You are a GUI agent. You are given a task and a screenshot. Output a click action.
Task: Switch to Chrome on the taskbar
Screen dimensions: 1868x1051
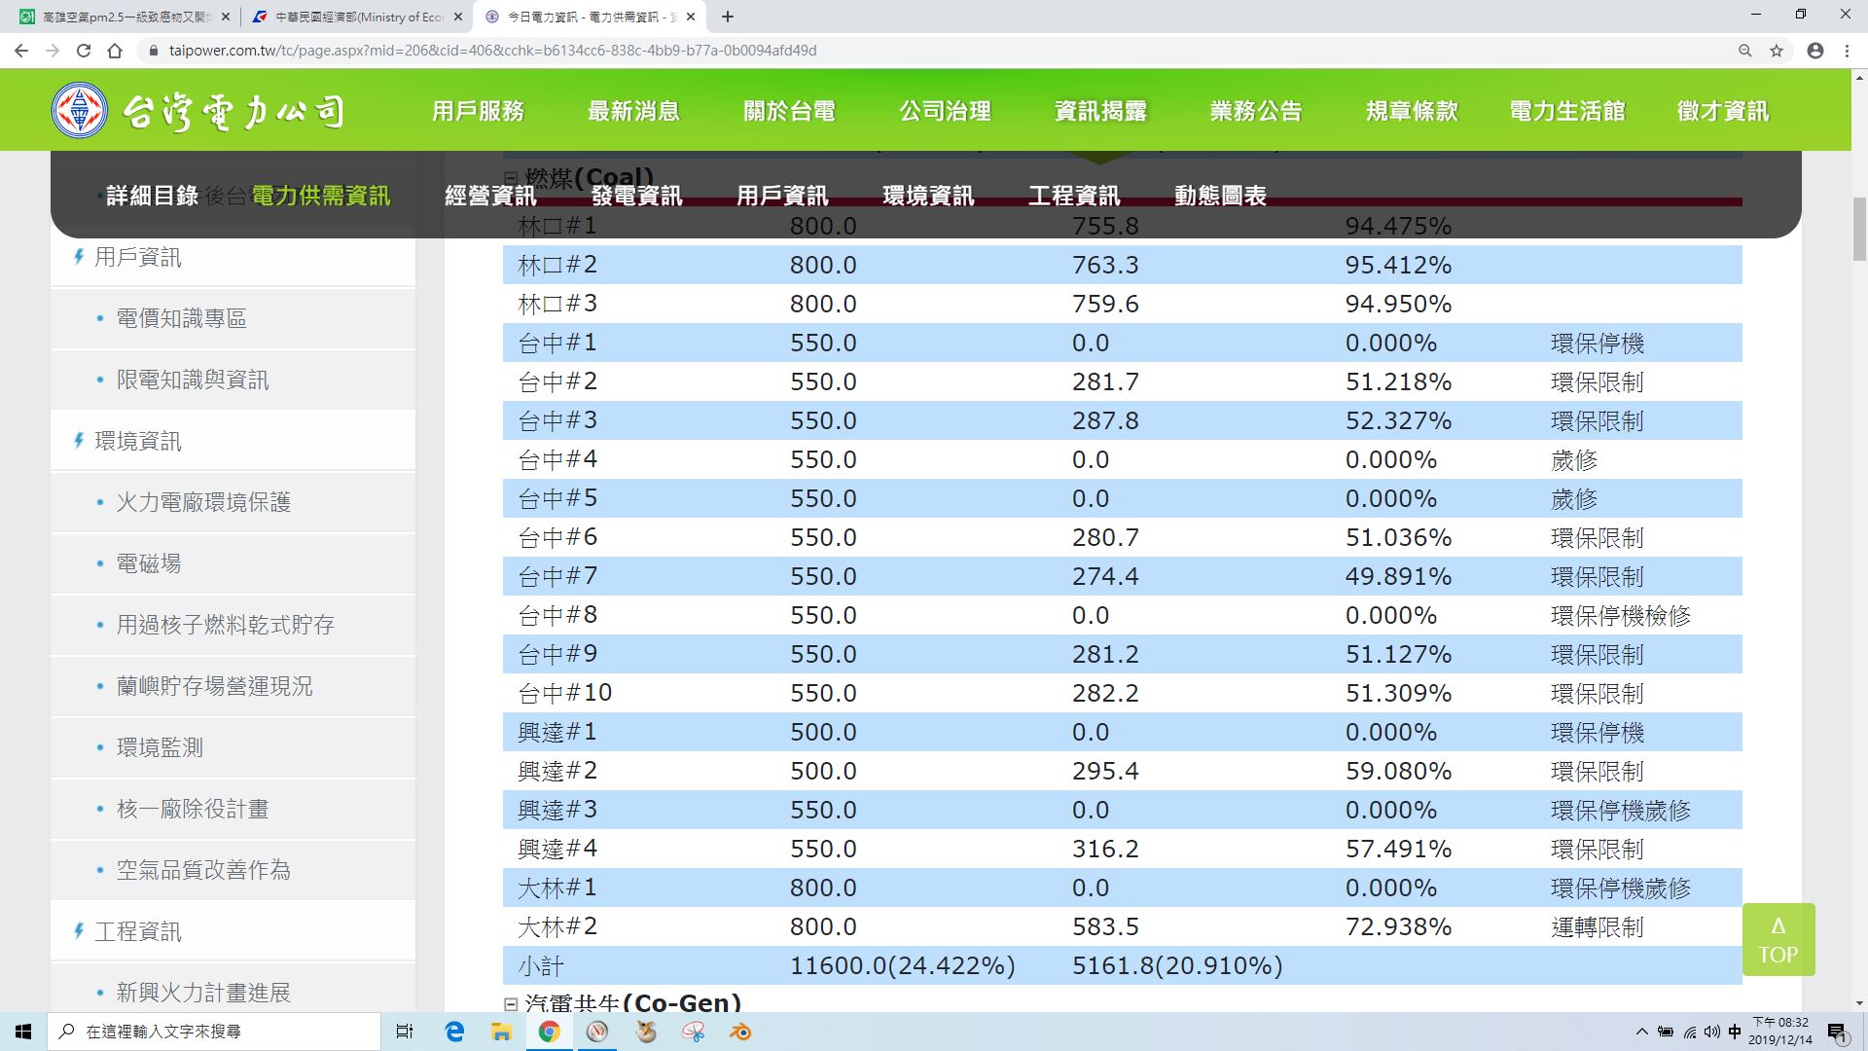[550, 1032]
